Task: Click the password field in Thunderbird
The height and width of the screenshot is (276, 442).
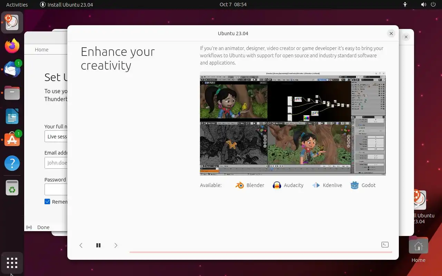Action: [x=56, y=189]
